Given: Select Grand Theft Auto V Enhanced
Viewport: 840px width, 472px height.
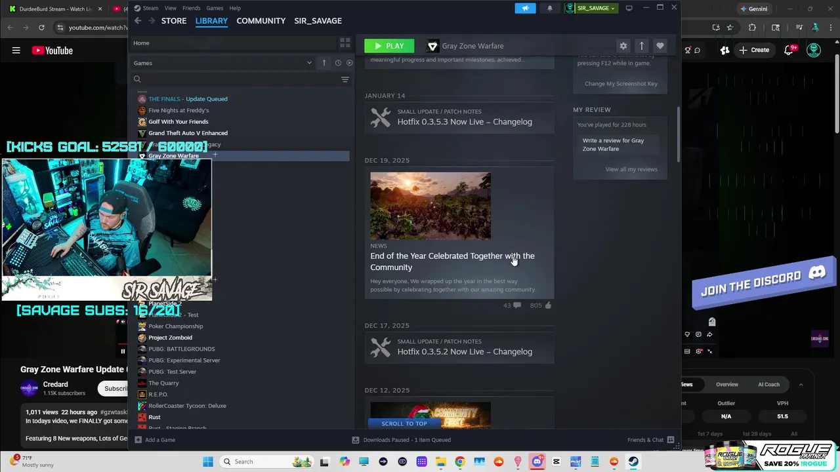Looking at the screenshot, I should [x=188, y=133].
